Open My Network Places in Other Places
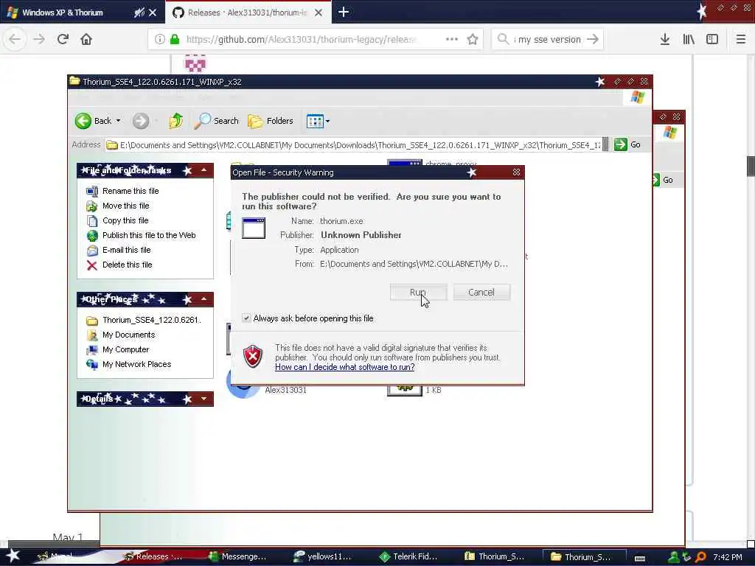This screenshot has height=566, width=755. [136, 364]
